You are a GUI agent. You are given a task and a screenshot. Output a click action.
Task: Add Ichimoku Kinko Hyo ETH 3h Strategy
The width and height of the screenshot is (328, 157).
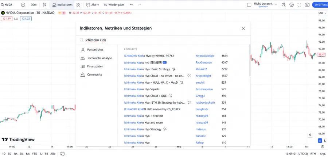[155, 103]
